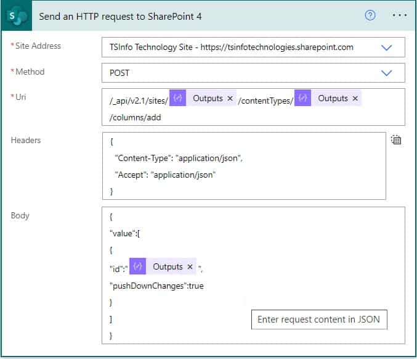Expand the Site Address dropdown chevron
The width and height of the screenshot is (417, 359).
click(x=386, y=47)
